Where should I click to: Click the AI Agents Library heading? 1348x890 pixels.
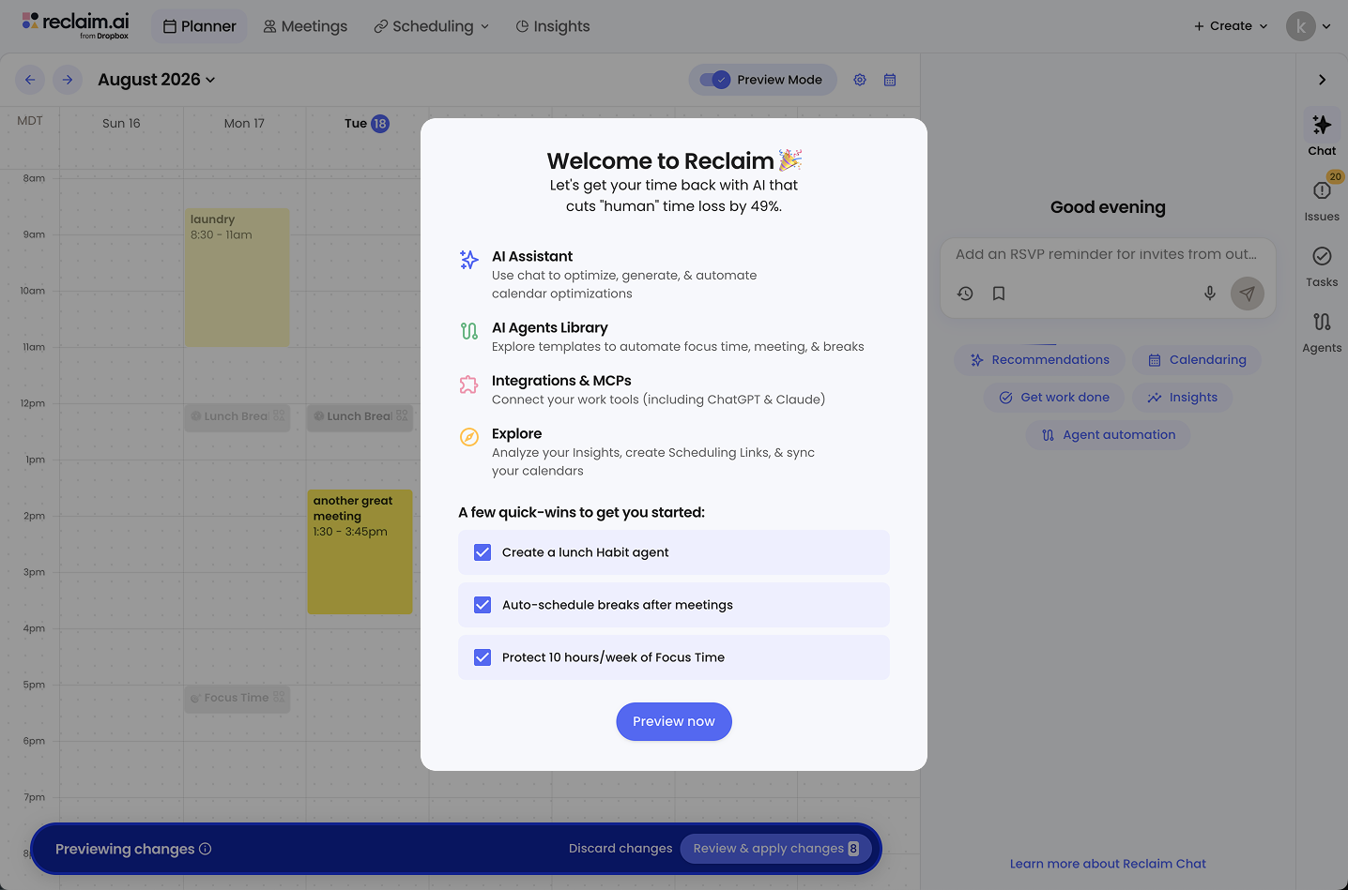(x=550, y=327)
